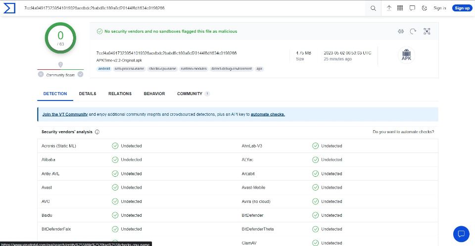The height and width of the screenshot is (246, 475).
Task: Click the 4.75 MB size value
Action: (x=303, y=53)
